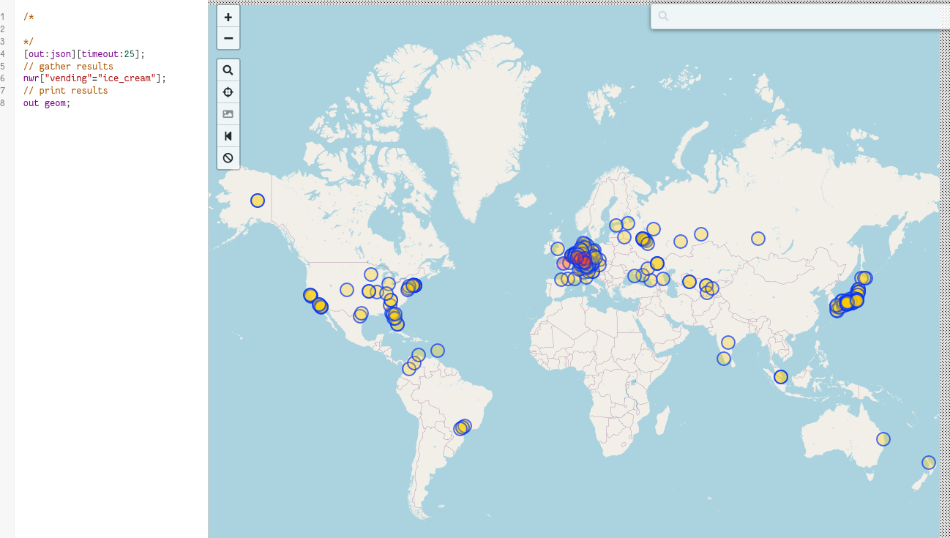The image size is (950, 538).
Task: Click the "// gather results" comment line
Action: coord(68,66)
